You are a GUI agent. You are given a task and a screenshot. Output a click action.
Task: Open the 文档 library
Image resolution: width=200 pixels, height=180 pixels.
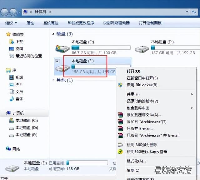(16, 92)
